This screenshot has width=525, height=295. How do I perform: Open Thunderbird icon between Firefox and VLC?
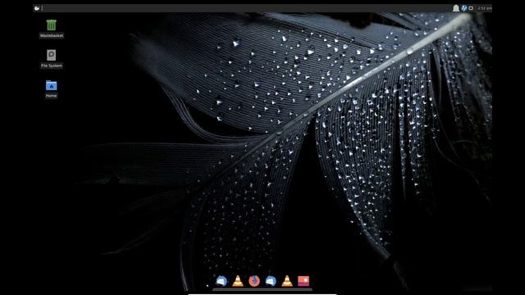point(271,281)
